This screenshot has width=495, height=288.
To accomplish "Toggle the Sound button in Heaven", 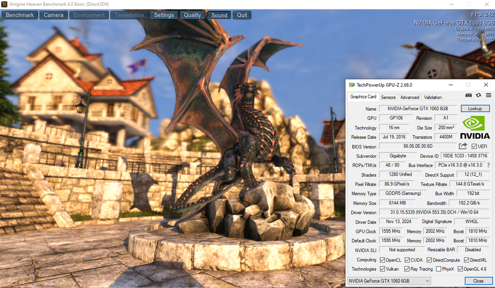I will tap(219, 15).
